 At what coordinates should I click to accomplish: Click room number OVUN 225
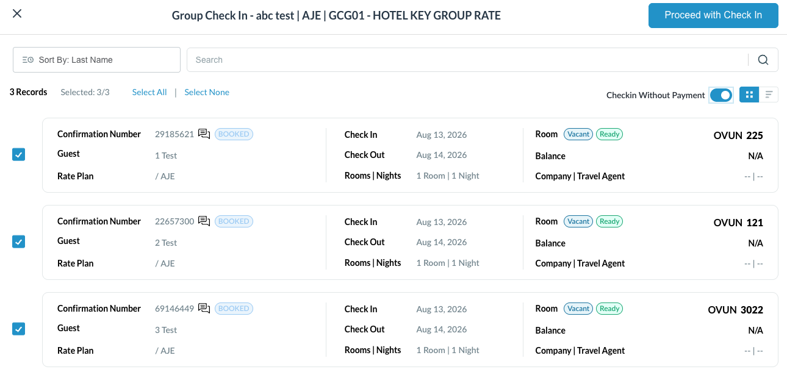pos(738,135)
